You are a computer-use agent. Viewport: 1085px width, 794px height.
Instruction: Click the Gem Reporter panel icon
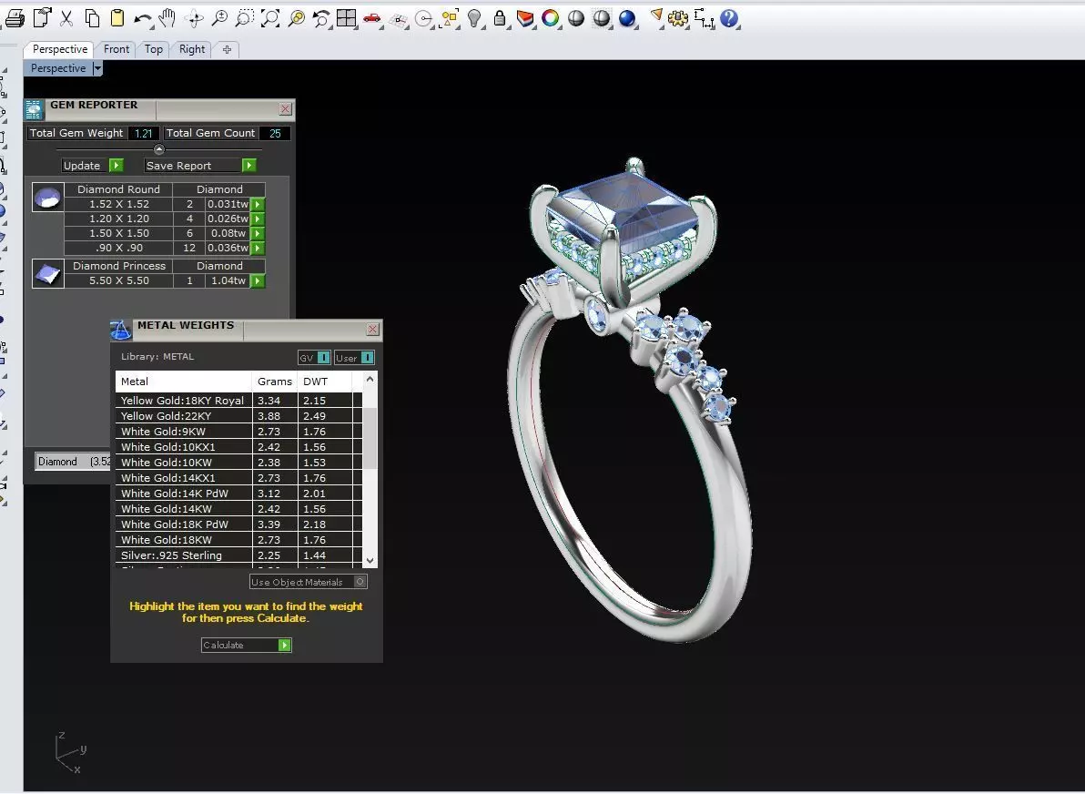pos(34,109)
